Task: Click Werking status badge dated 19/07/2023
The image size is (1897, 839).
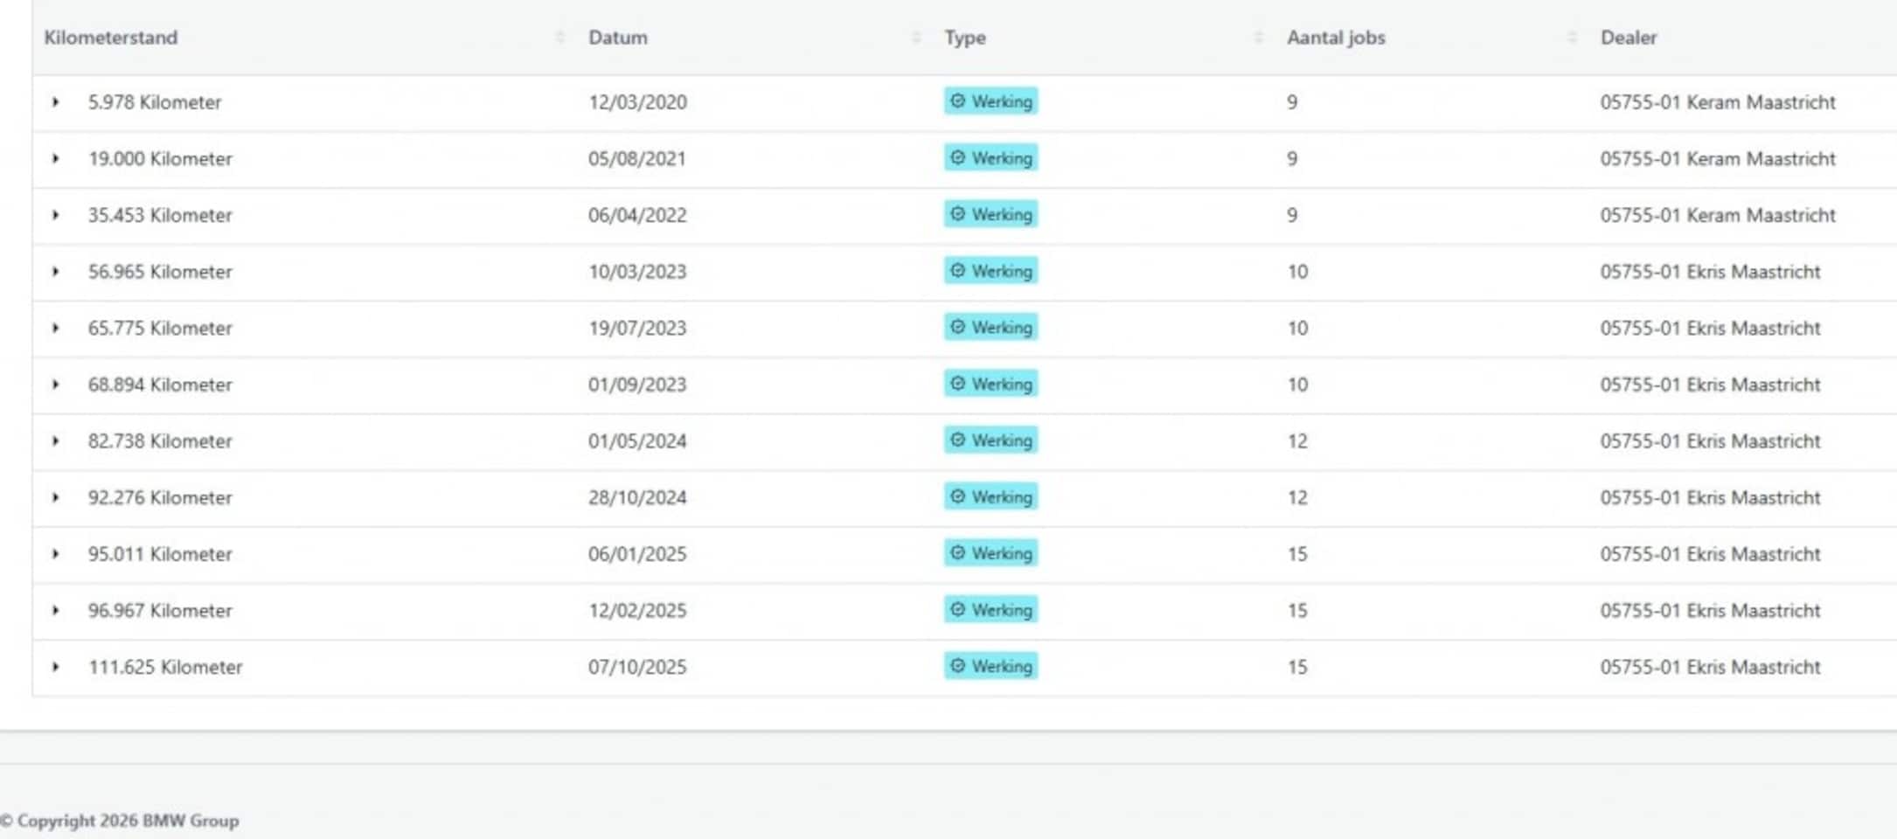Action: tap(990, 327)
